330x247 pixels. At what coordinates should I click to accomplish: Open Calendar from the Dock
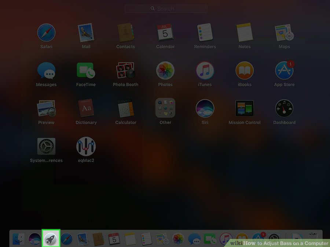[114, 239]
